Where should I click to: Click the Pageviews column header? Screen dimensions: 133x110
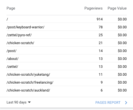click(x=93, y=8)
